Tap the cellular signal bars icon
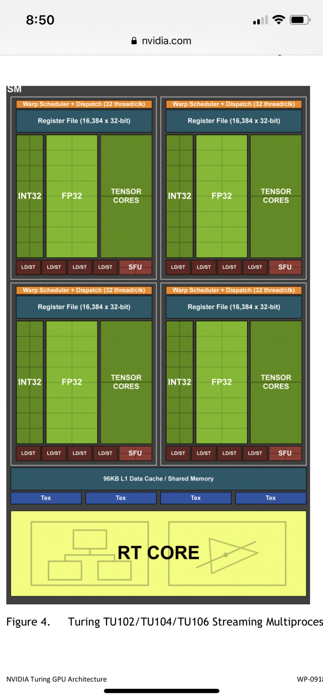The image size is (323, 700). pyautogui.click(x=260, y=20)
